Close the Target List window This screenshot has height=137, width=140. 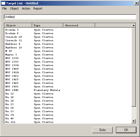(136, 3)
